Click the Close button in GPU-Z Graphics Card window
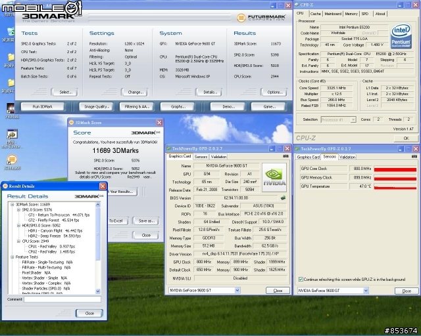421x336 pixels. tap(278, 291)
